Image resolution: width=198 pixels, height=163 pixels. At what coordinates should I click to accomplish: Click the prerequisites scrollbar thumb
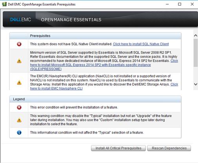tap(196, 53)
